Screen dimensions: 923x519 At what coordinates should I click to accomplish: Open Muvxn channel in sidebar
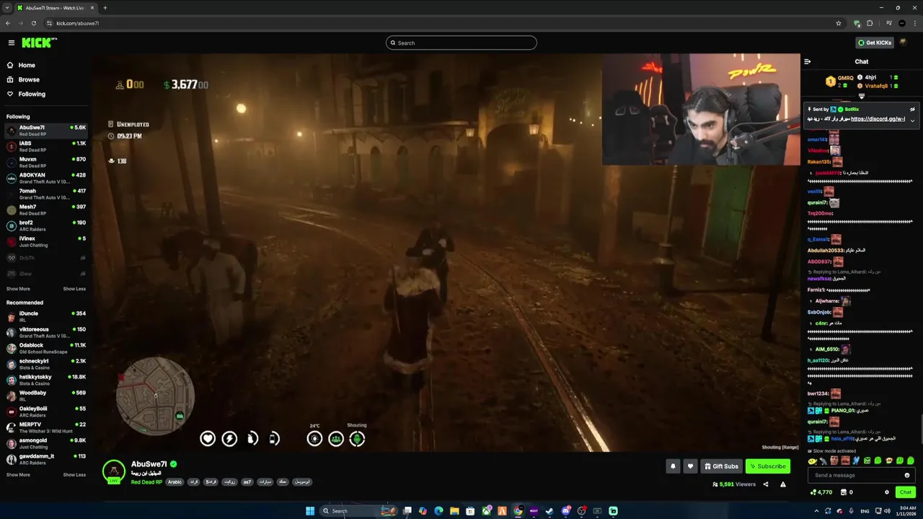[x=46, y=162]
